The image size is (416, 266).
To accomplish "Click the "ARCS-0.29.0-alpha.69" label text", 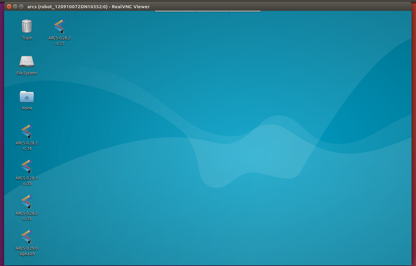I will pos(27,251).
